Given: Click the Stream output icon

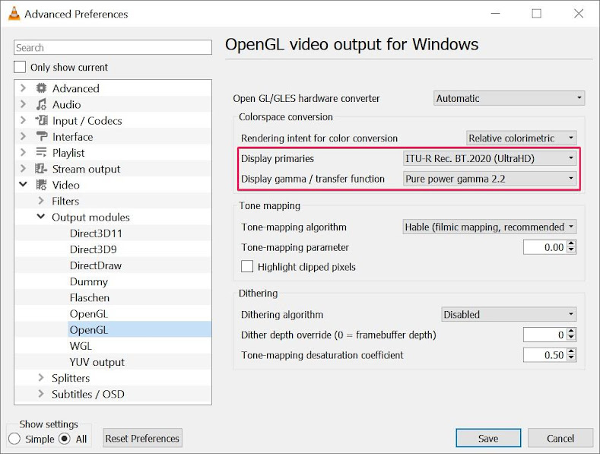Looking at the screenshot, I should tap(41, 169).
